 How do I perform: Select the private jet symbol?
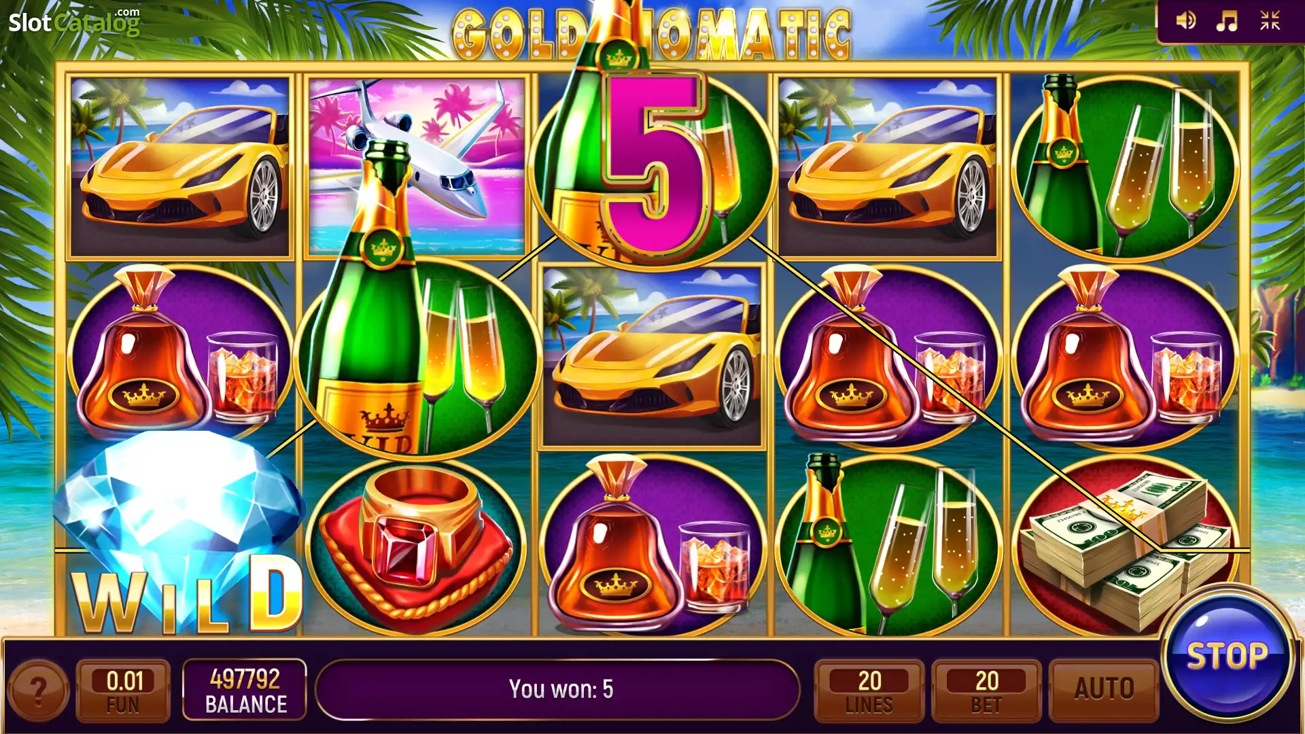416,167
